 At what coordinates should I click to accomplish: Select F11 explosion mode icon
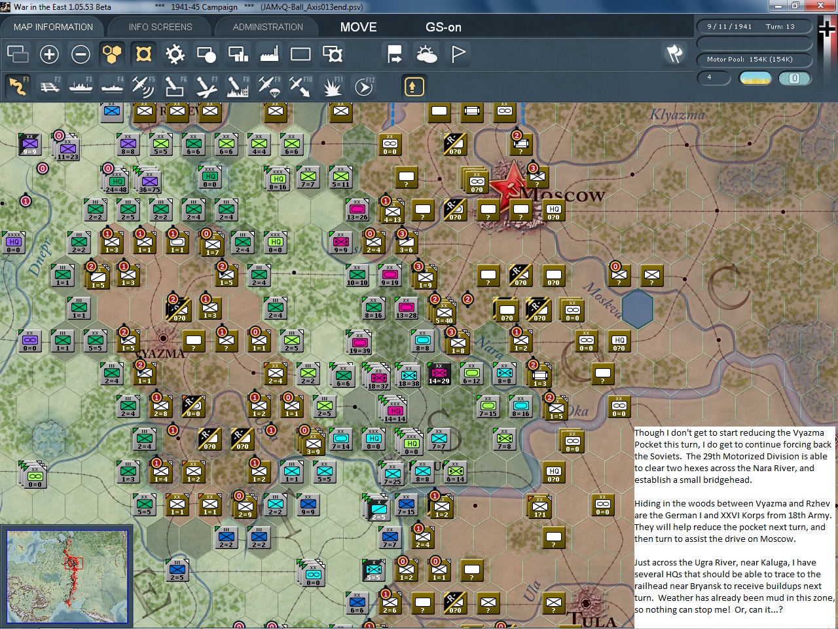[x=332, y=86]
